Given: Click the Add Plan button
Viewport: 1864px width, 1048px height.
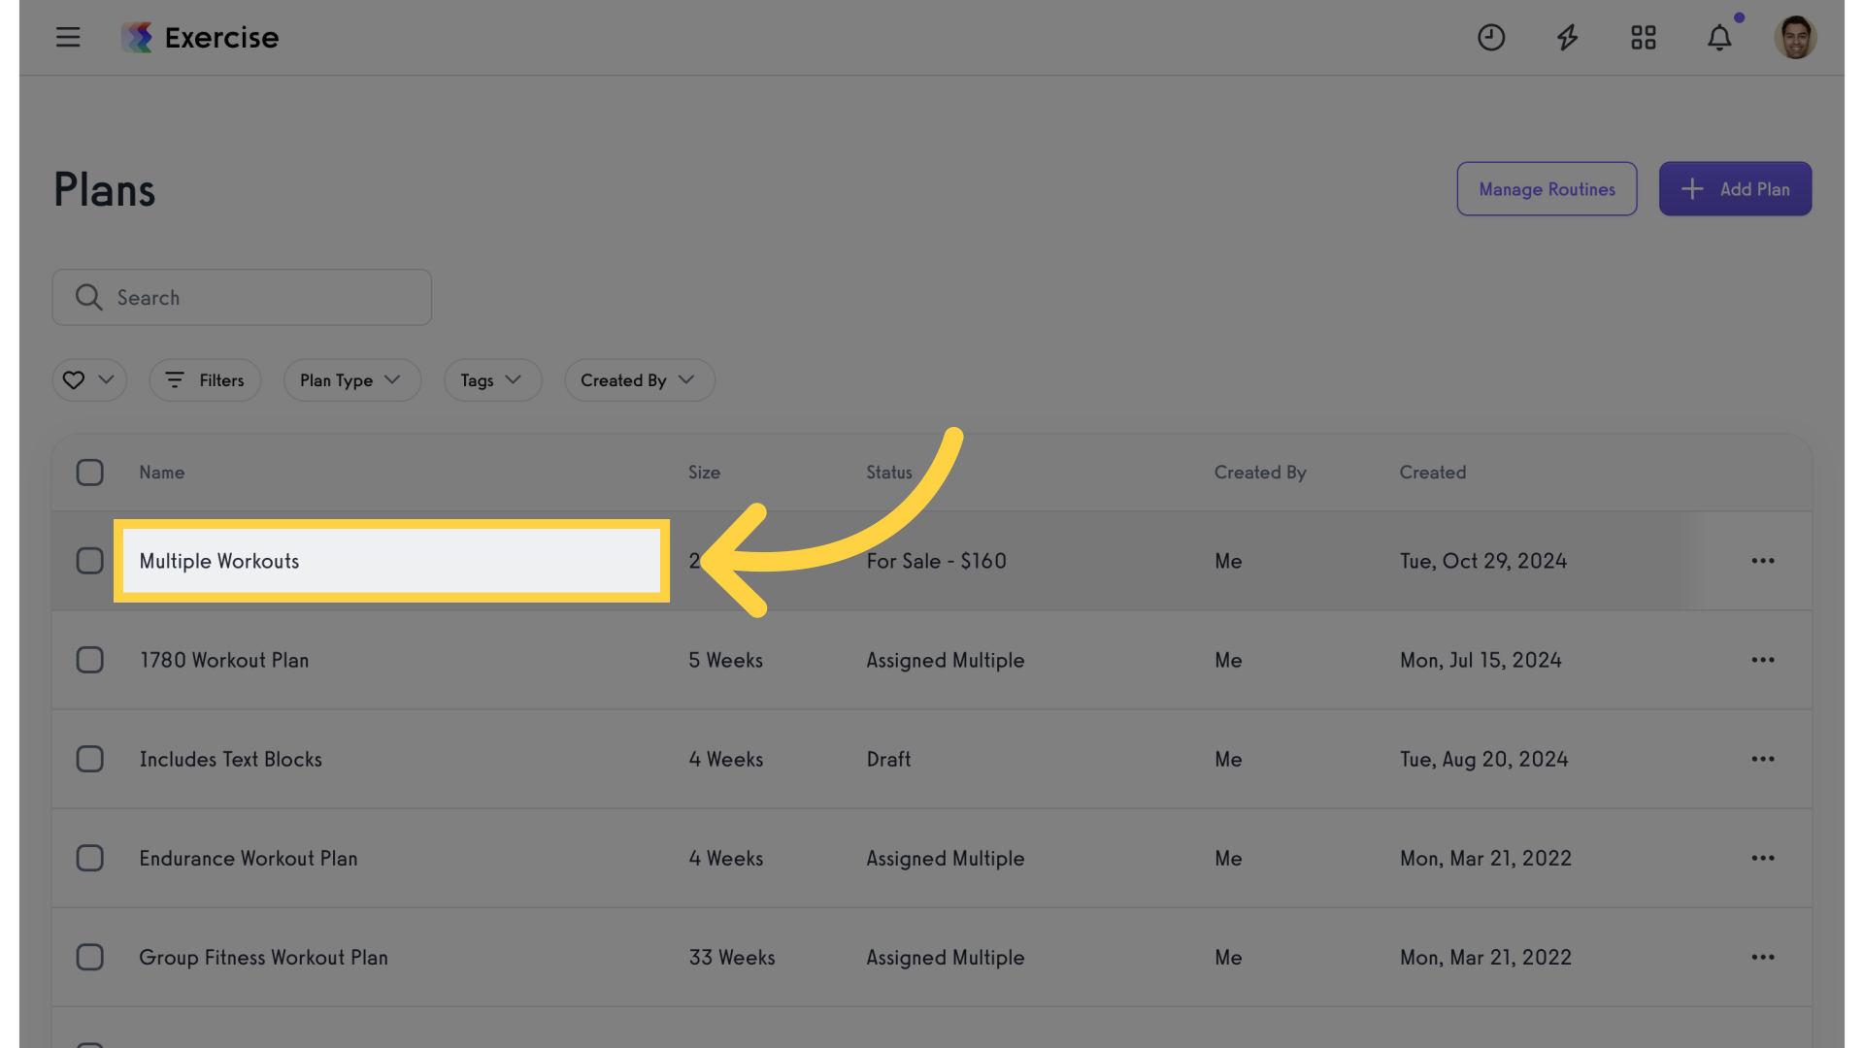Looking at the screenshot, I should pos(1735,189).
